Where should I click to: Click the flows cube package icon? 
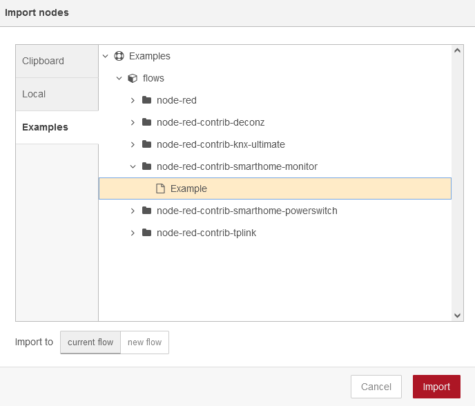click(133, 78)
